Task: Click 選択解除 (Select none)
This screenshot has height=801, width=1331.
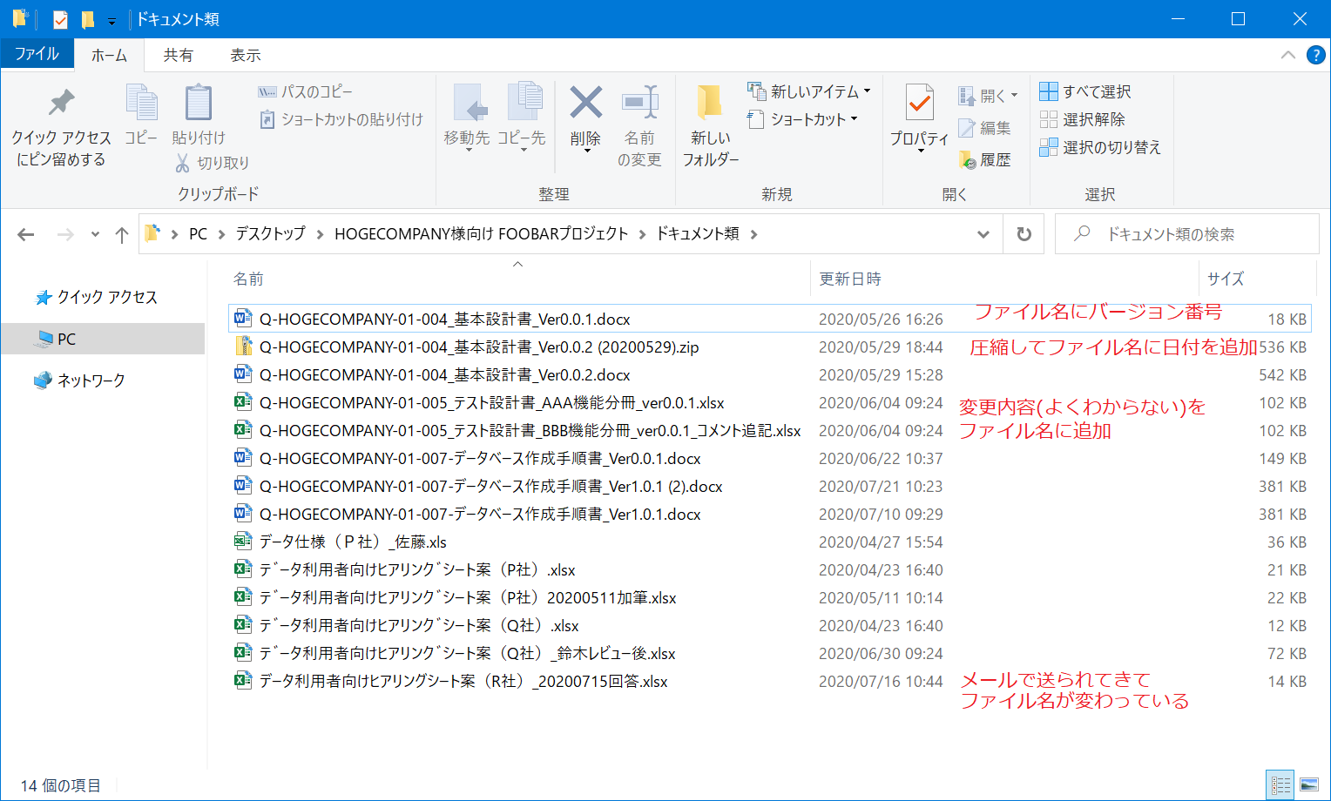Action: (x=1083, y=119)
